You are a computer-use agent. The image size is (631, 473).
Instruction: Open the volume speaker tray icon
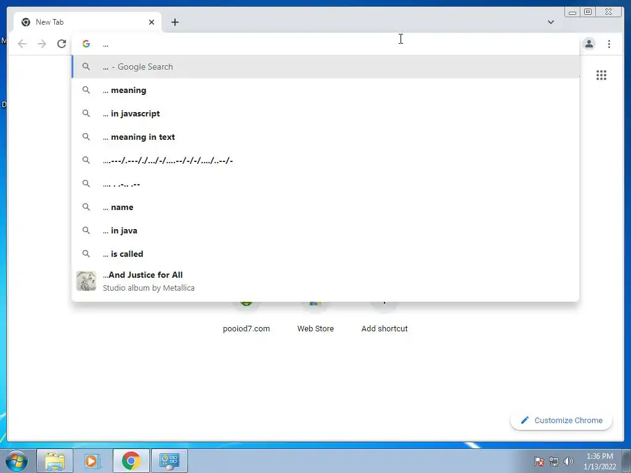coord(569,461)
